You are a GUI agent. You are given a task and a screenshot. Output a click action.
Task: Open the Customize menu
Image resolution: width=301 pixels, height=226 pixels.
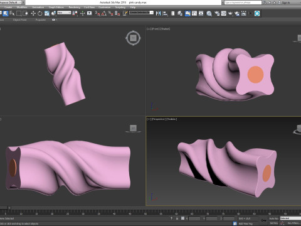105,8
